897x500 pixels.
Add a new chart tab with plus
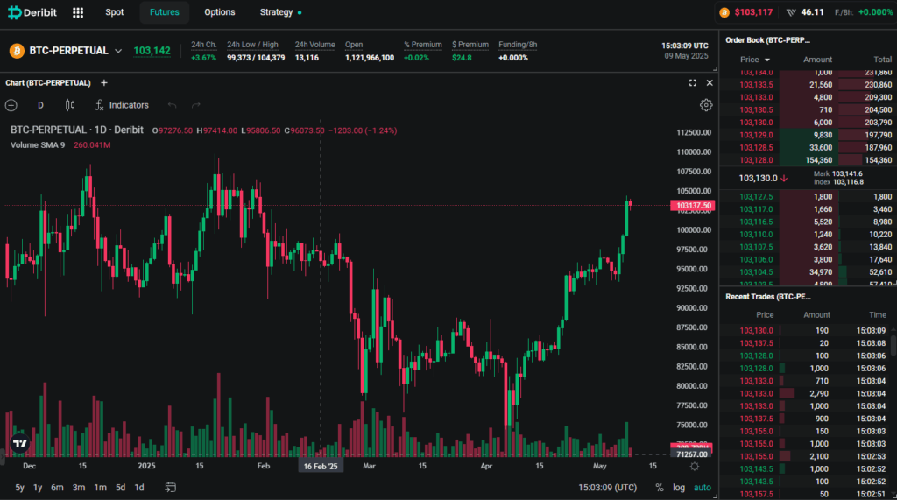pos(104,83)
